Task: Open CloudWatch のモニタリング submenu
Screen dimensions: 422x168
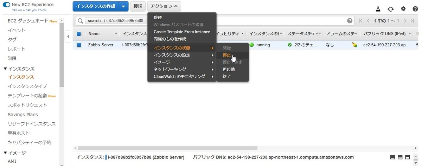Action: pos(182,76)
